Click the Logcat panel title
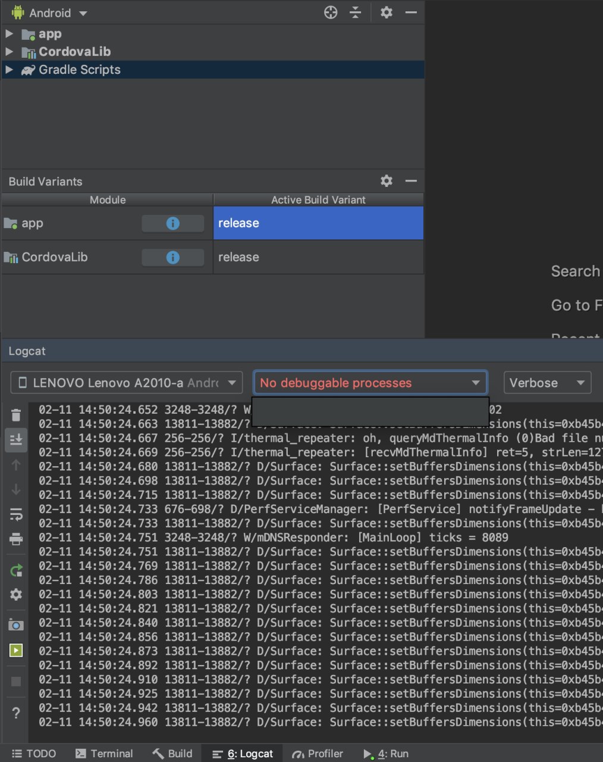 click(27, 351)
